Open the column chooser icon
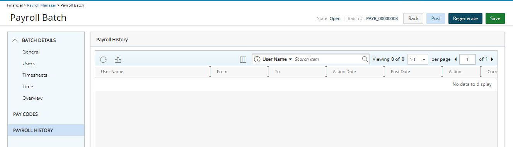This screenshot has width=513, height=147. pos(243,60)
